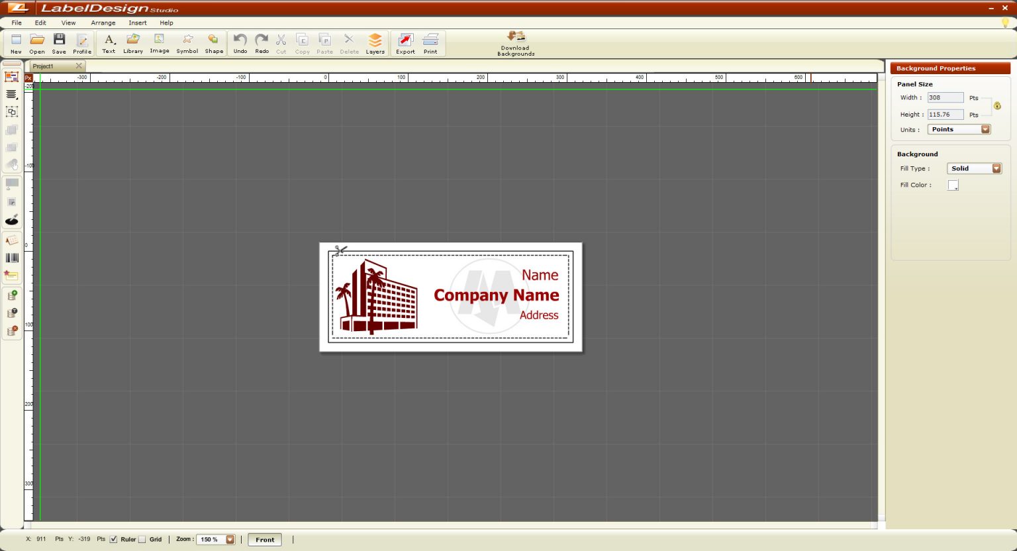Viewport: 1017px width, 551px height.
Task: Open the Arrange menu
Action: [x=103, y=23]
